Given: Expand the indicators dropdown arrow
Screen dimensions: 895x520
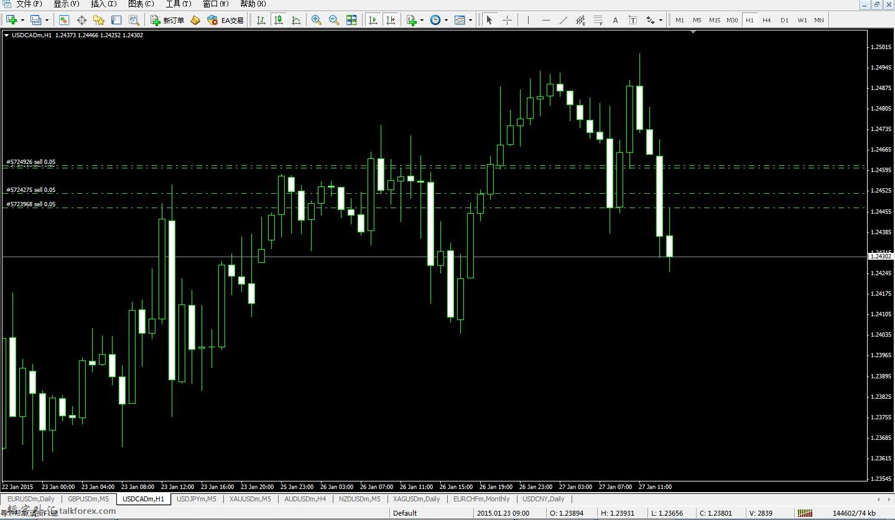Looking at the screenshot, I should coord(422,20).
